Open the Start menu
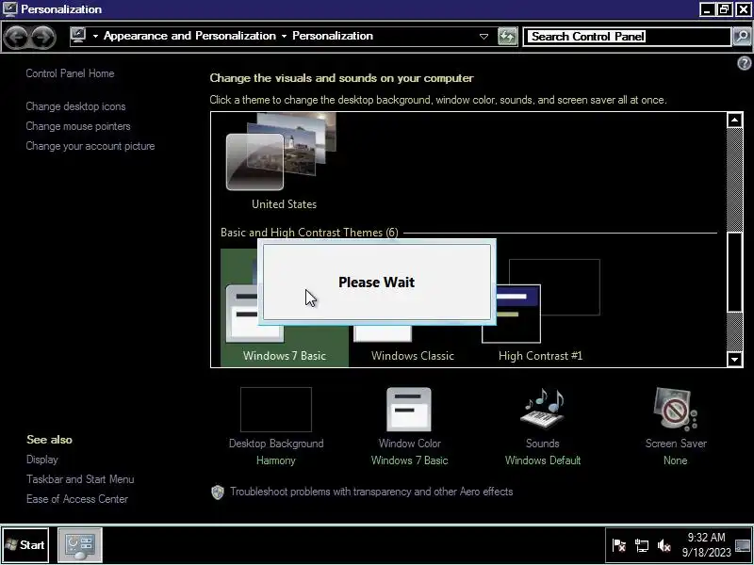Viewport: 754px width, 565px height. (25, 545)
